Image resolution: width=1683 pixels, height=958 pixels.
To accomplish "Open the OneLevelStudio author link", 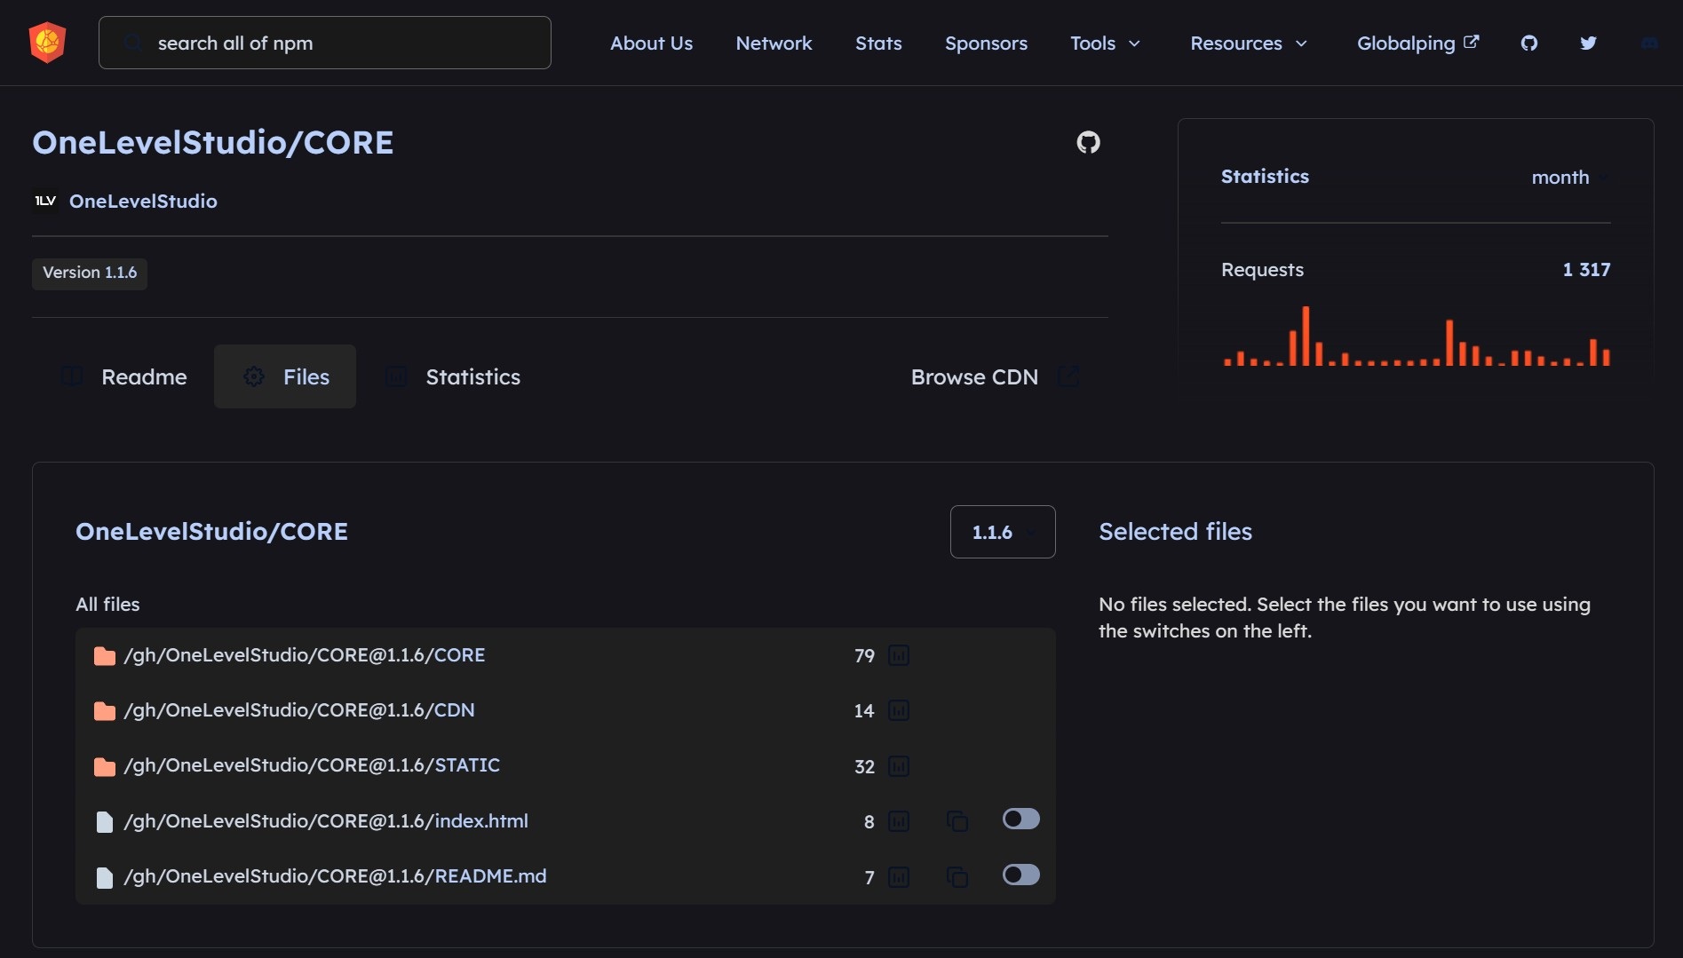I will click(143, 201).
